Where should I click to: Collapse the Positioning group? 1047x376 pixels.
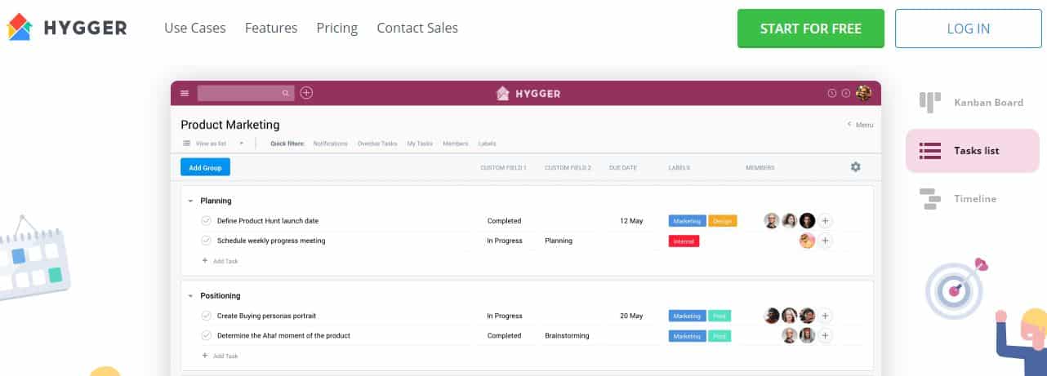click(190, 295)
